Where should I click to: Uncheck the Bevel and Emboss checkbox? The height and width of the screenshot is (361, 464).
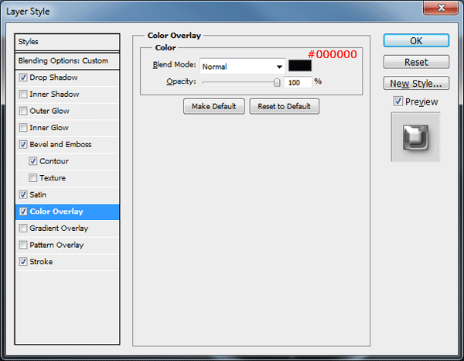click(23, 144)
